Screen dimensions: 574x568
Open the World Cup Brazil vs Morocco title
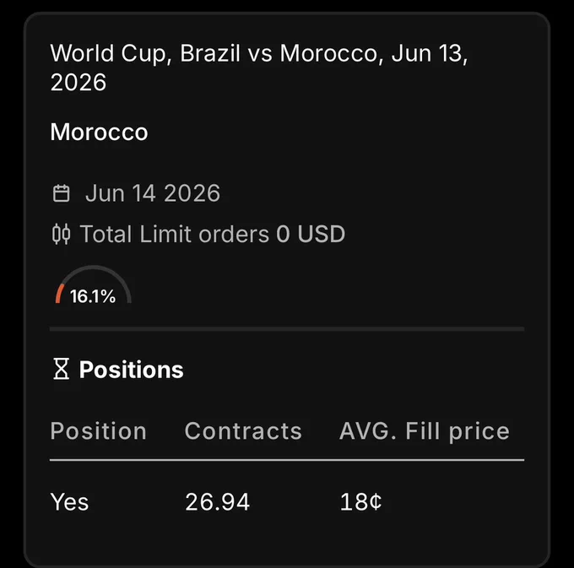coord(259,68)
